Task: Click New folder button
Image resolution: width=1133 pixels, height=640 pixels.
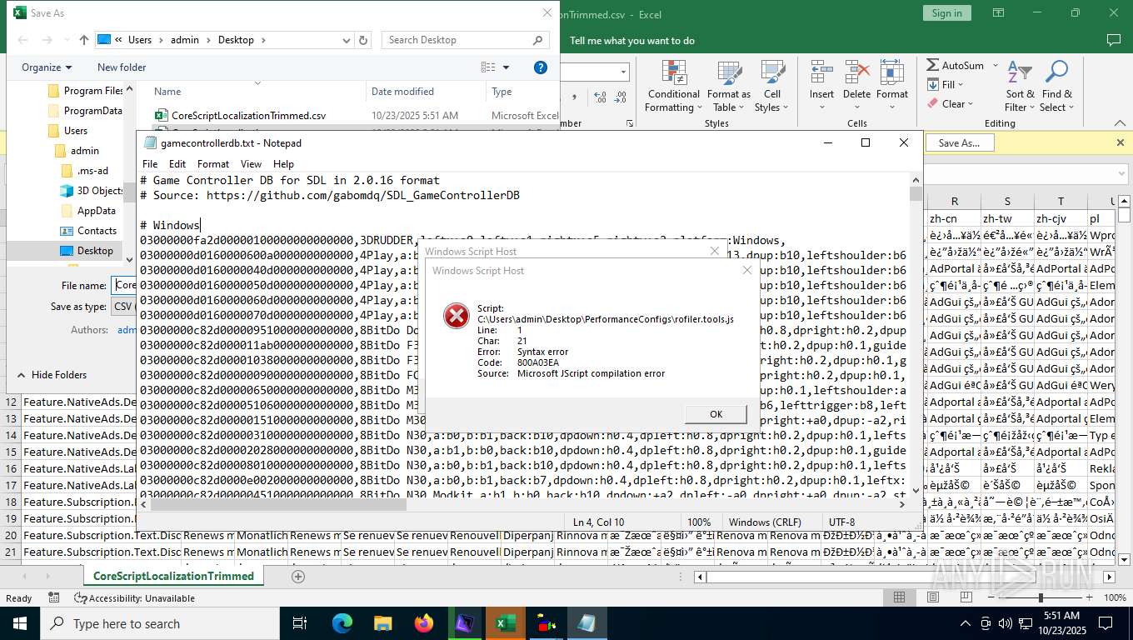Action: (122, 67)
